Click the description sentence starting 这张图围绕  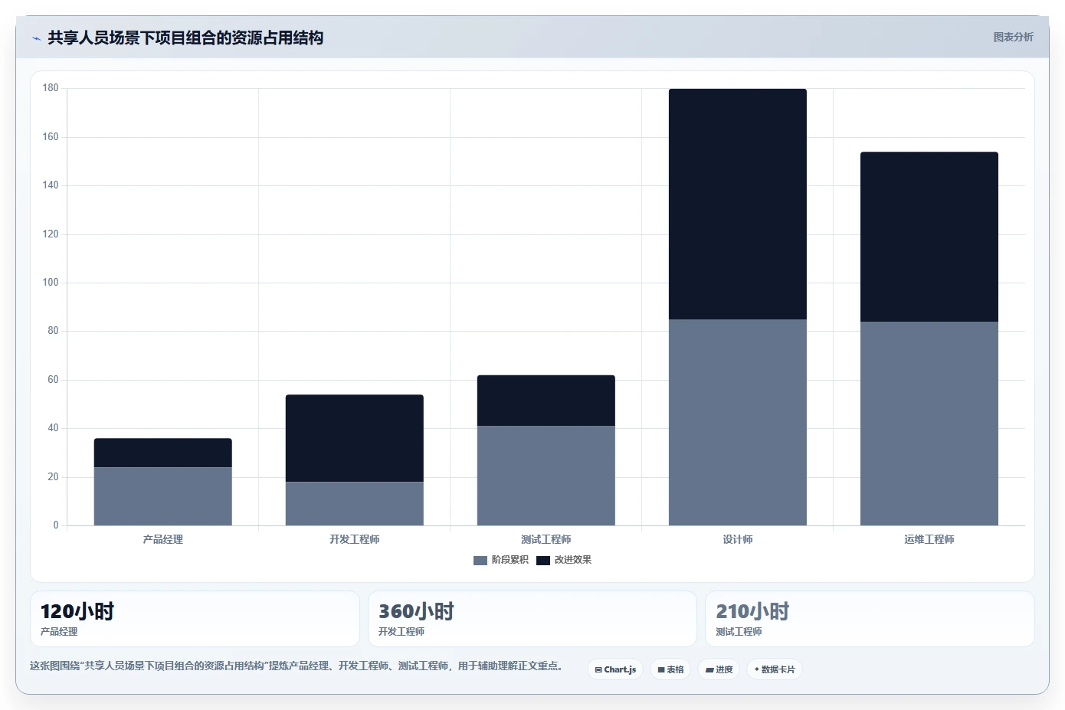[x=298, y=666]
